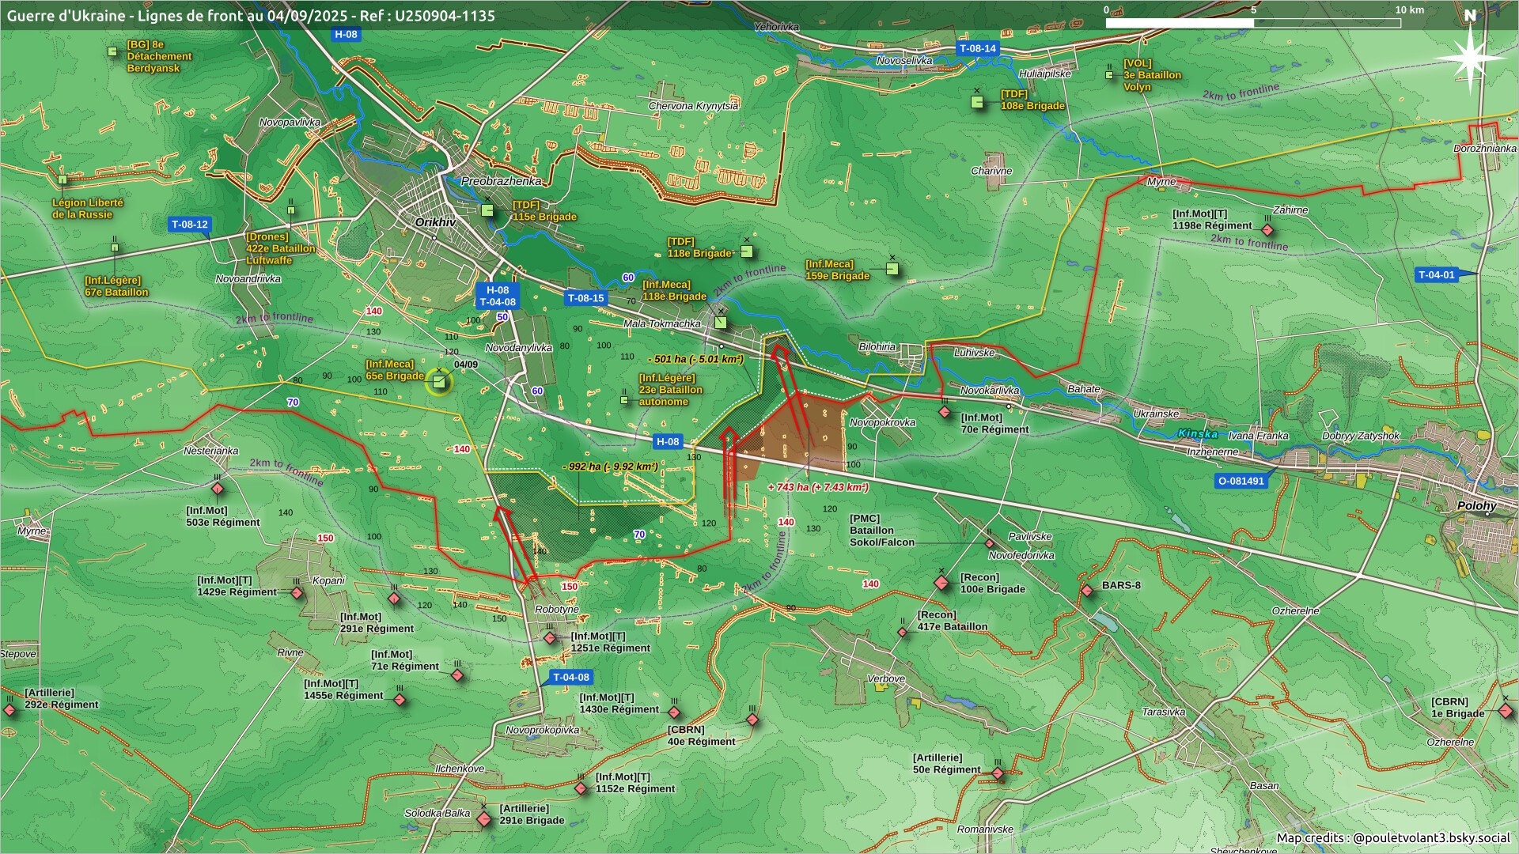This screenshot has width=1519, height=854.
Task: Click the 503e Régiment red diamond marker
Action: 218,488
